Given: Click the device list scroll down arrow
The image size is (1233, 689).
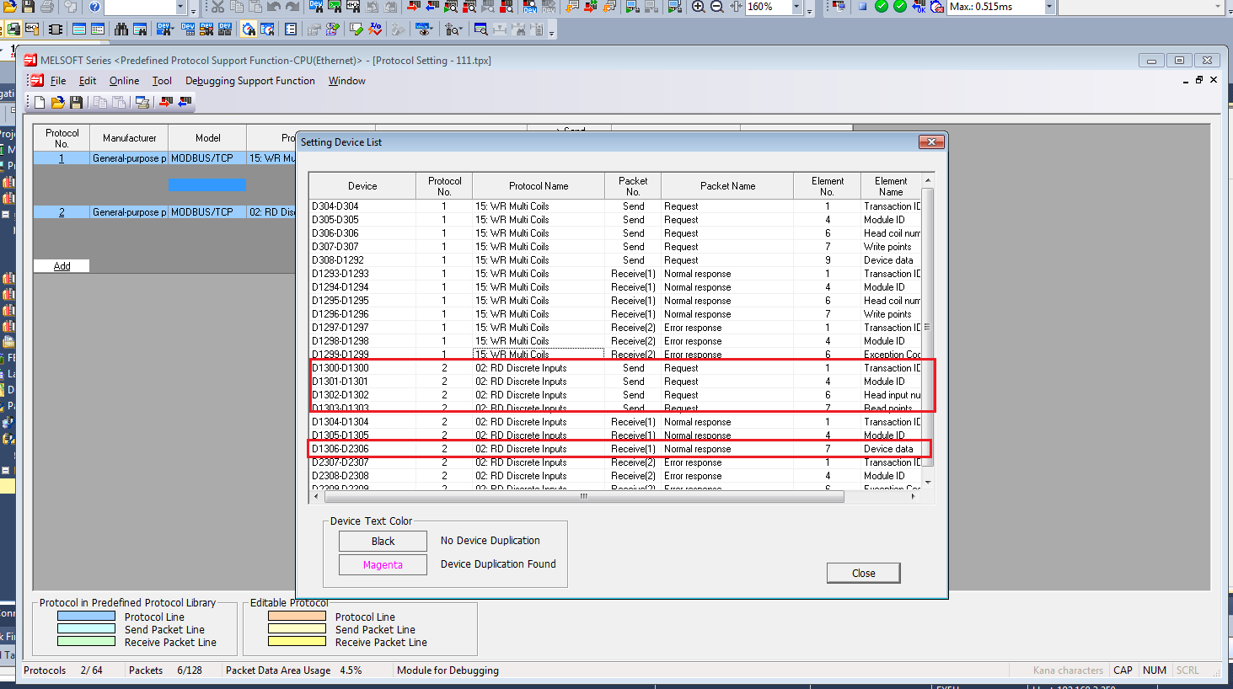Looking at the screenshot, I should coord(928,482).
